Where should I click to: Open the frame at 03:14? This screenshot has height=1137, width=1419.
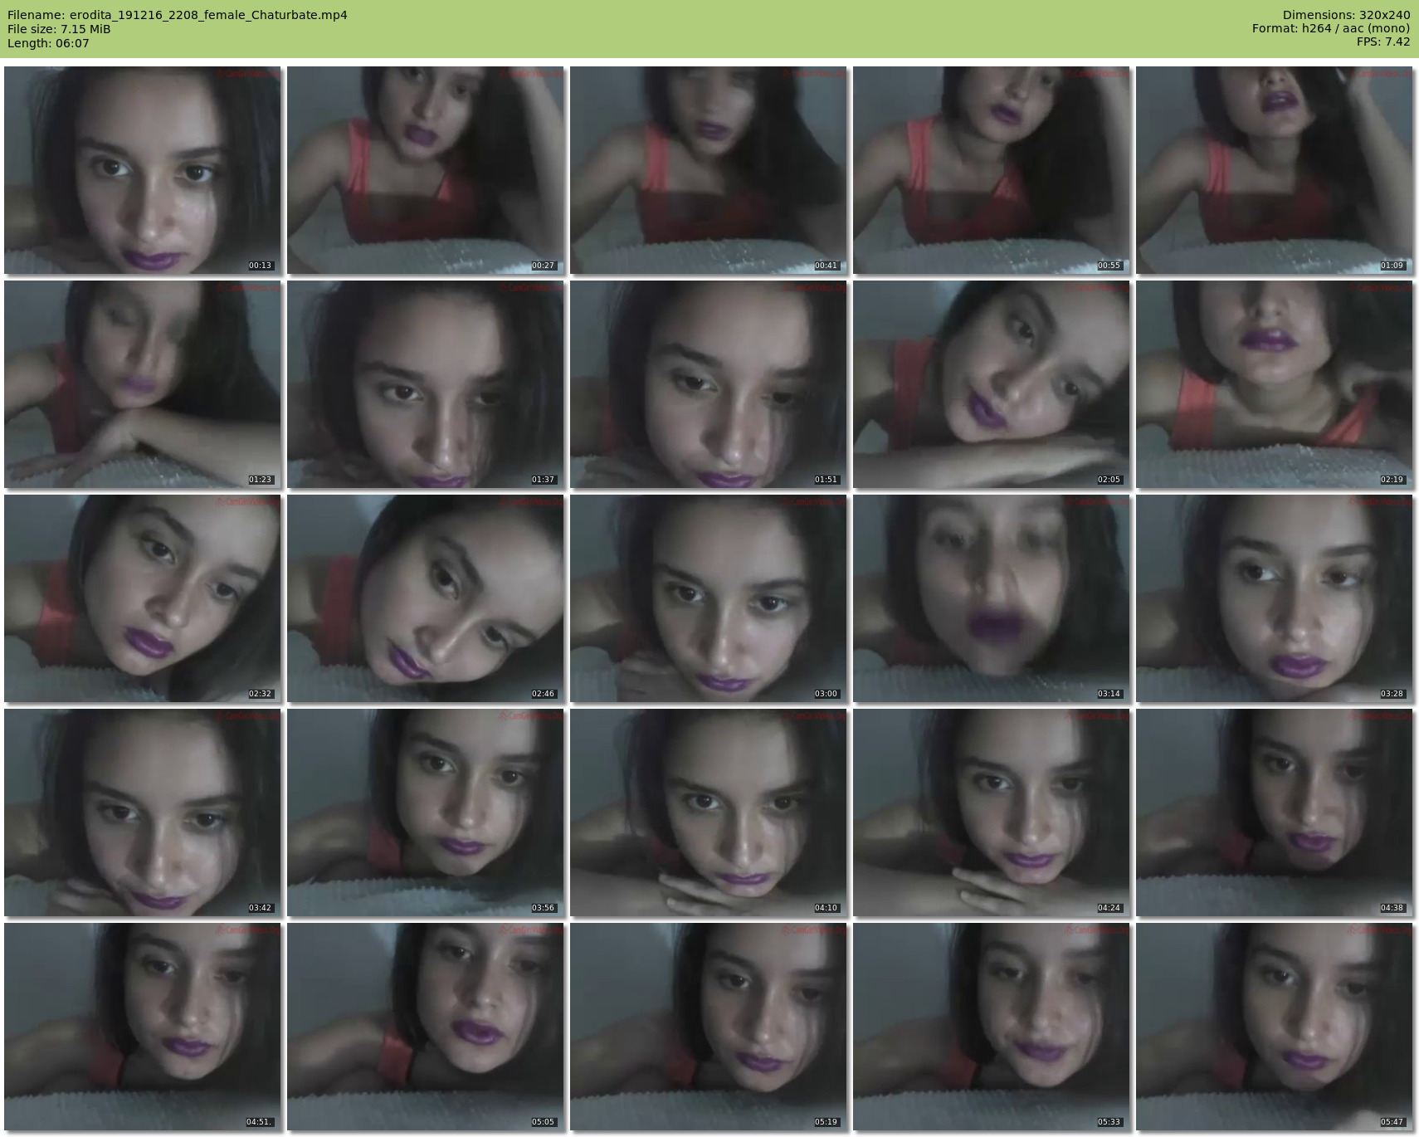point(991,598)
